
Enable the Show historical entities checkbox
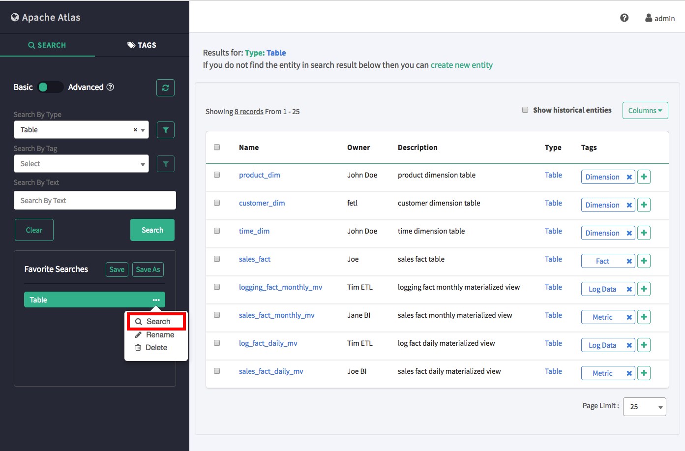(x=525, y=110)
